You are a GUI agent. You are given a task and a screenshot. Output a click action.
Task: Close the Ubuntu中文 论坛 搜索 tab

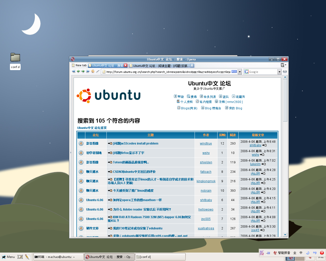pyautogui.click(x=126, y=66)
